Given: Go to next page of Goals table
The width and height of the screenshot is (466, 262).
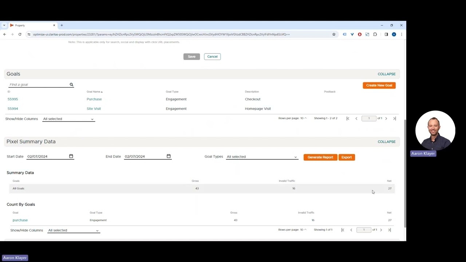Looking at the screenshot, I should 386,118.
